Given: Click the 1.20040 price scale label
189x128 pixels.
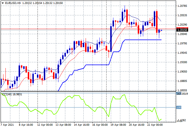Looking at the screenshot, I should pyautogui.click(x=182, y=34).
